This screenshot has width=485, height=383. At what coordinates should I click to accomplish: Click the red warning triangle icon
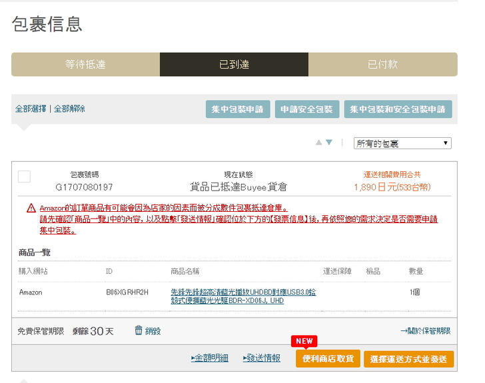pos(31,208)
